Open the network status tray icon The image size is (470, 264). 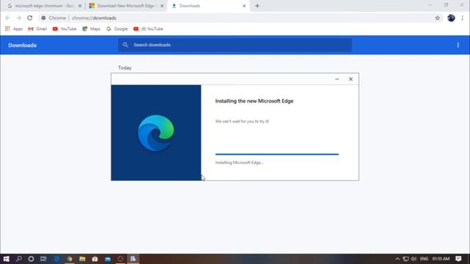point(405,259)
